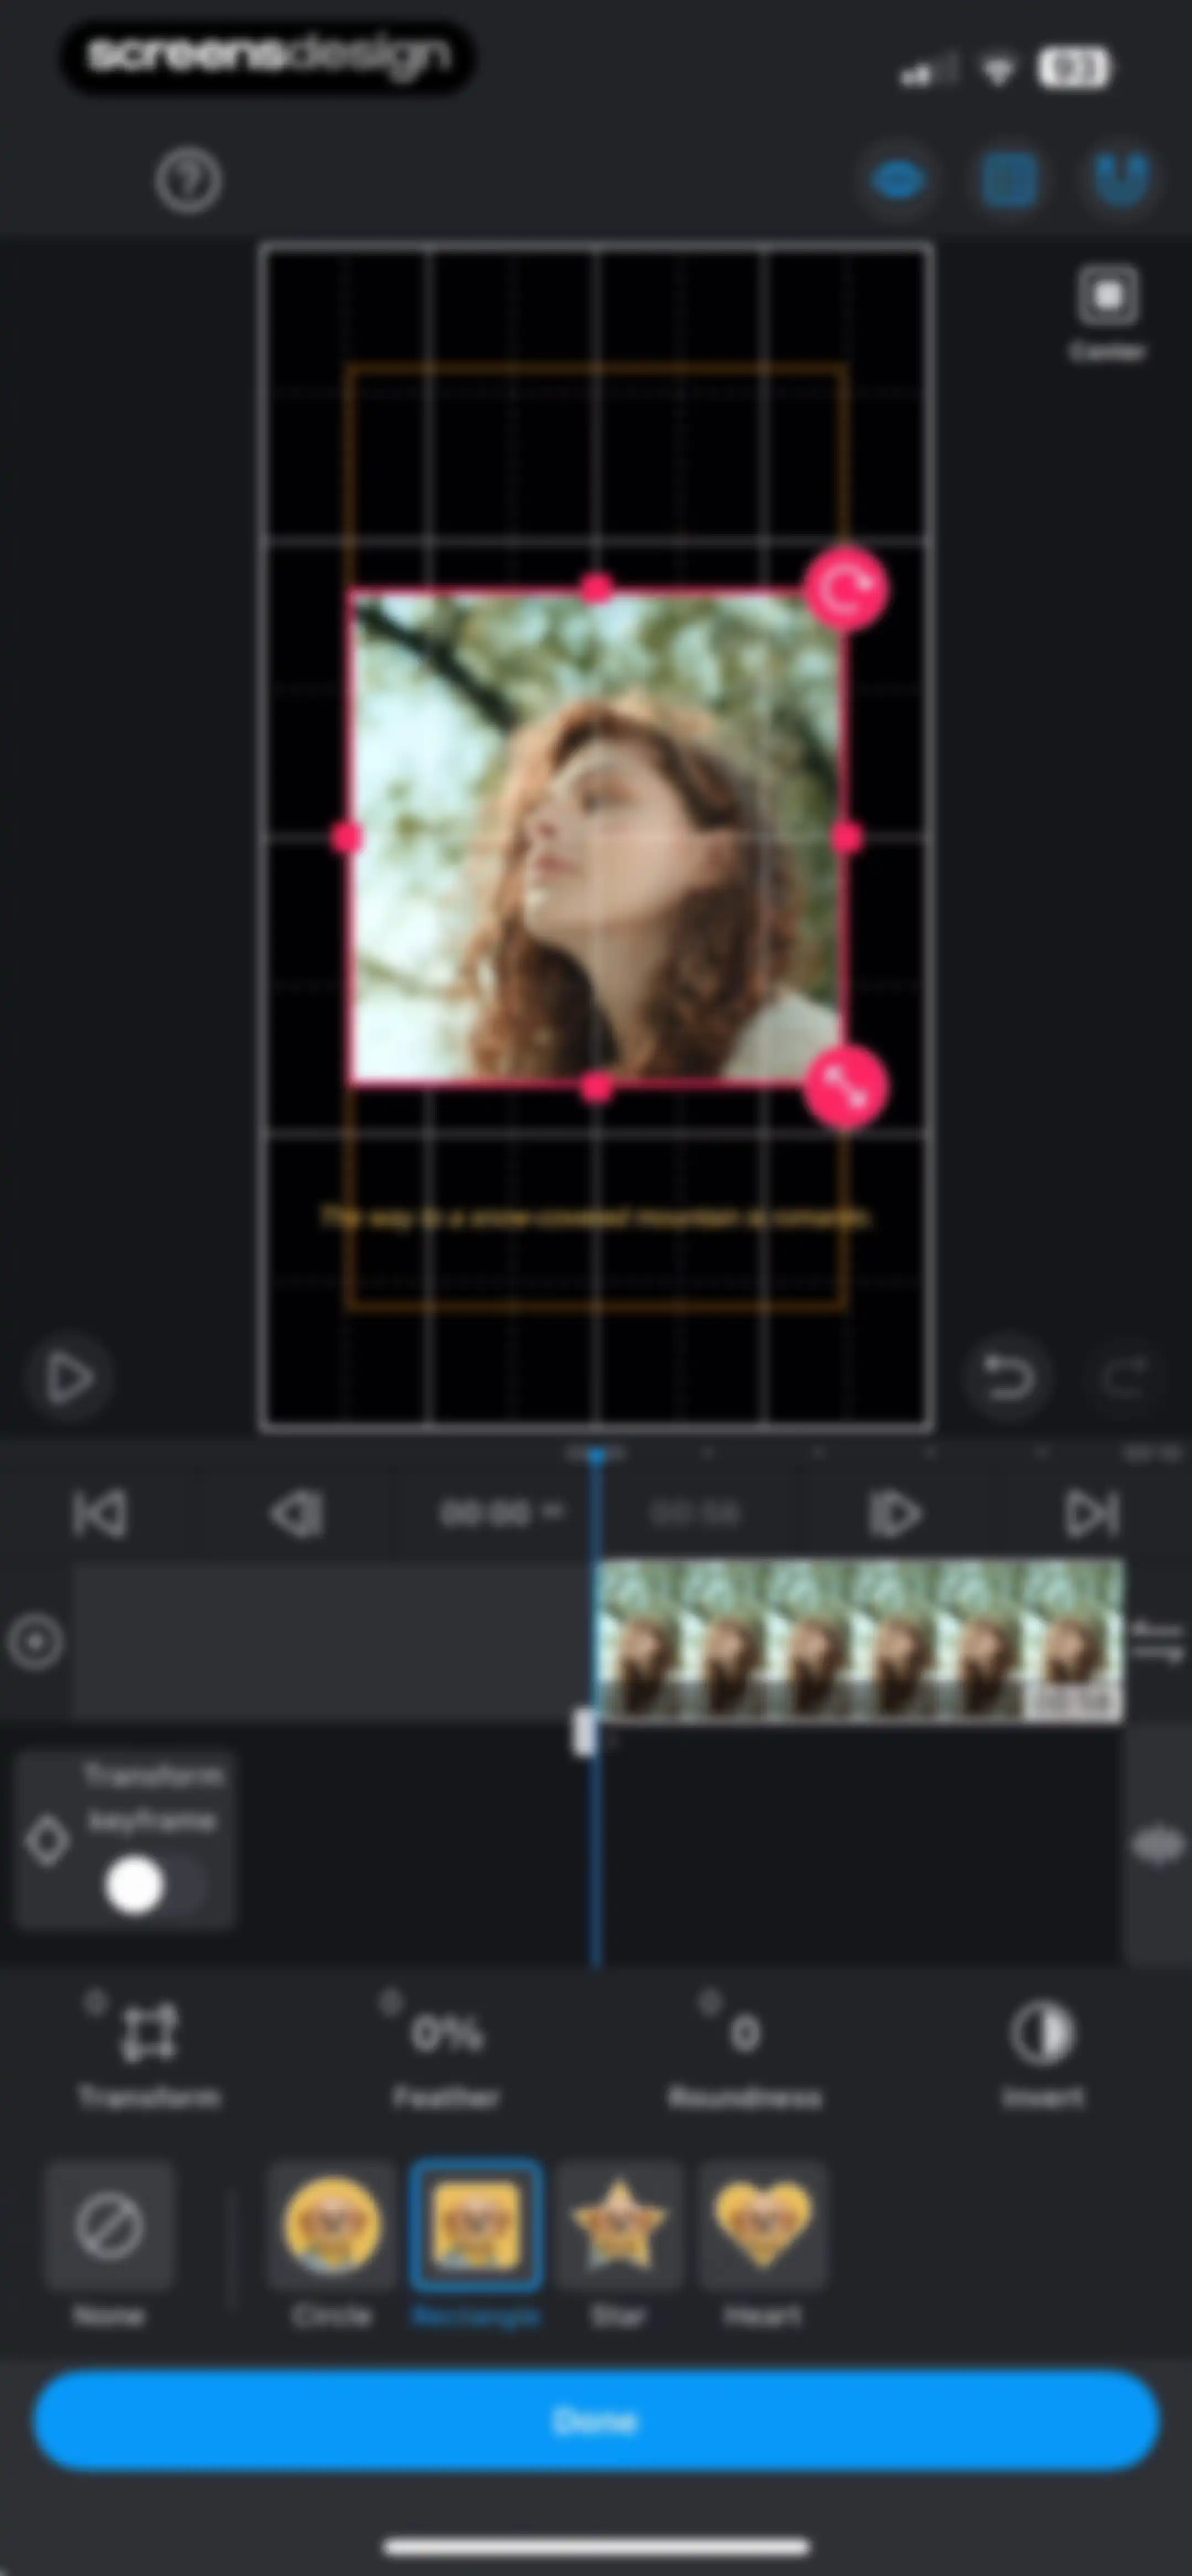Viewport: 1192px width, 2576px height.
Task: Tap the arrows icon right of clip
Action: pyautogui.click(x=1158, y=1642)
